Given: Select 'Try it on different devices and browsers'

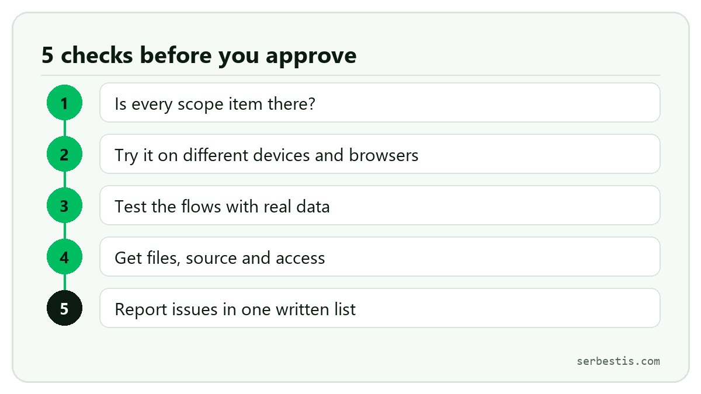Looking at the screenshot, I should [x=380, y=154].
